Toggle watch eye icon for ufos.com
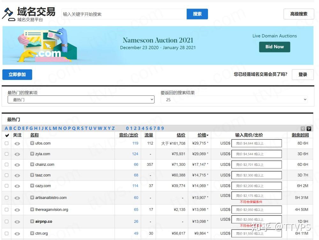Screen dimensions: 319x240 [17, 144]
